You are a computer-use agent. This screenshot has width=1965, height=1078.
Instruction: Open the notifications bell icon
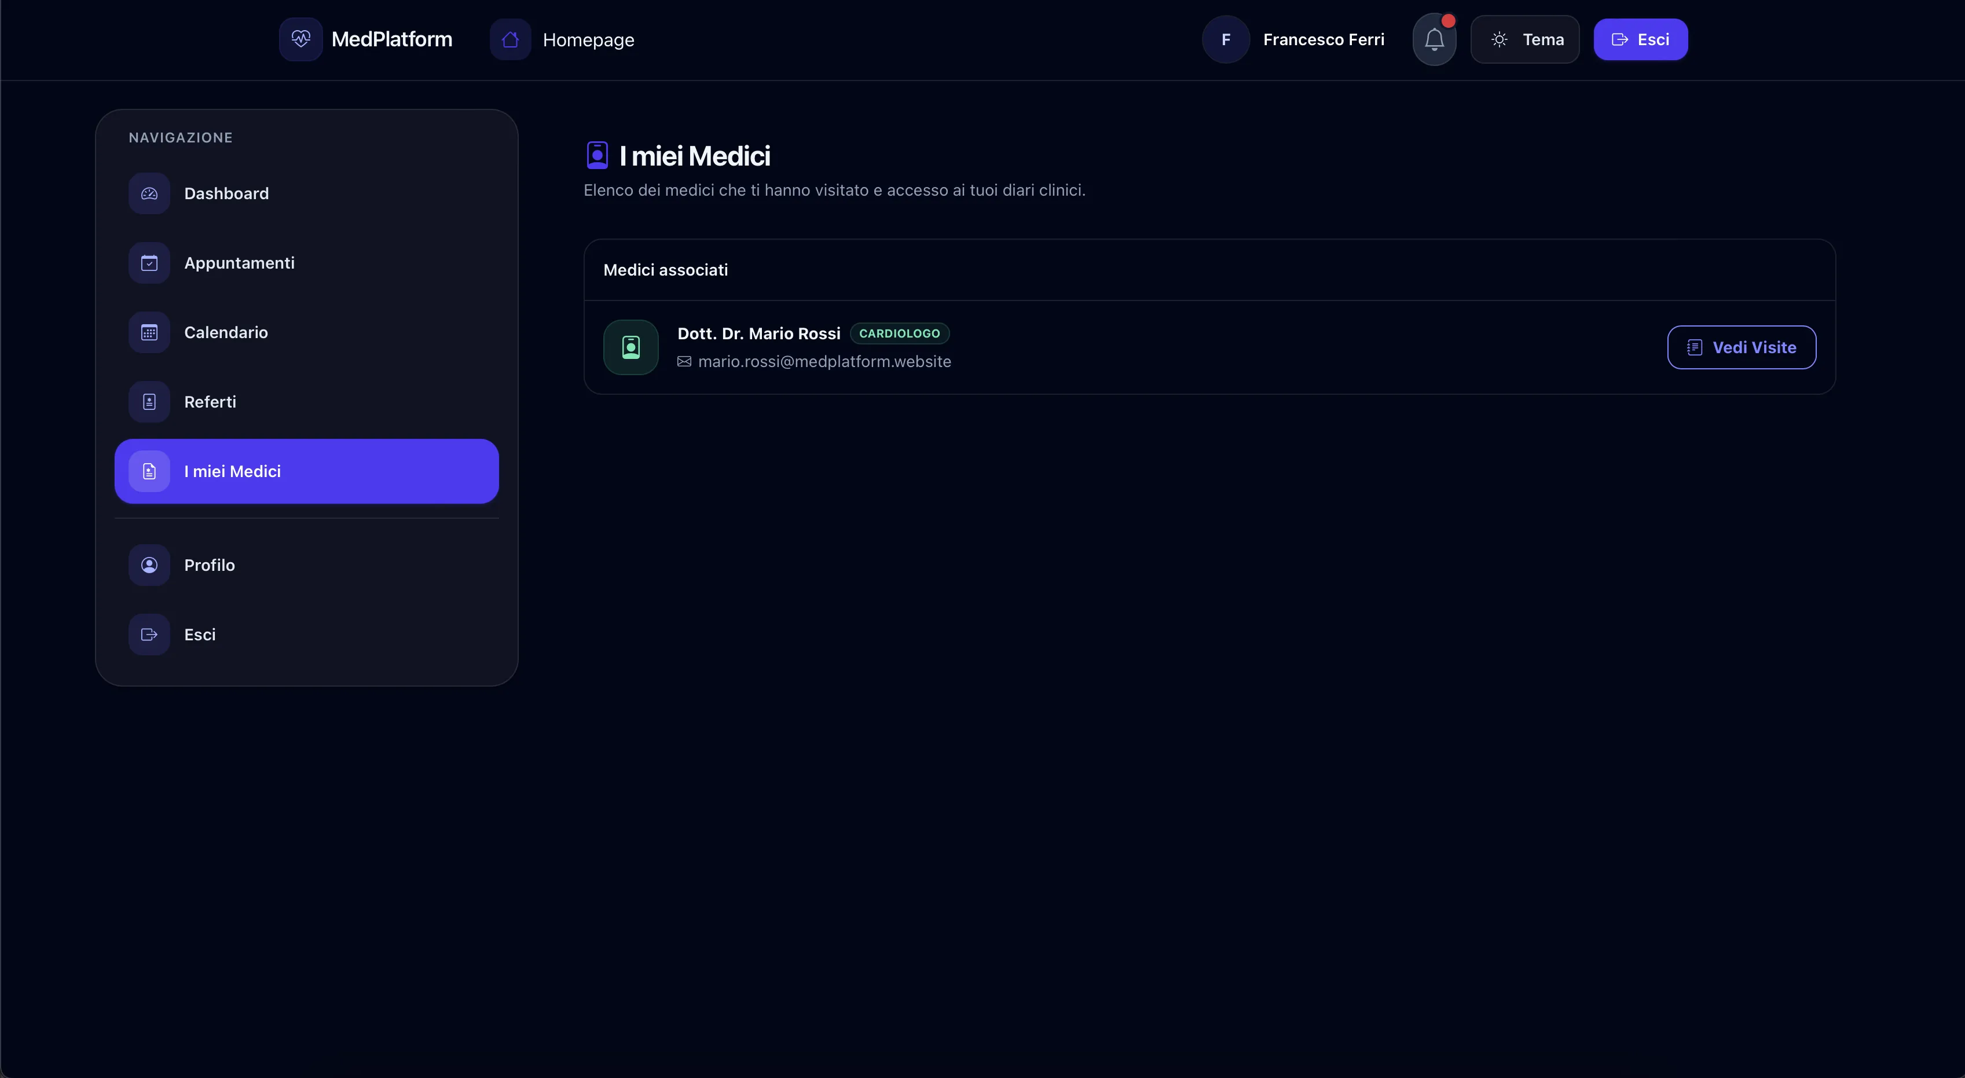1434,40
